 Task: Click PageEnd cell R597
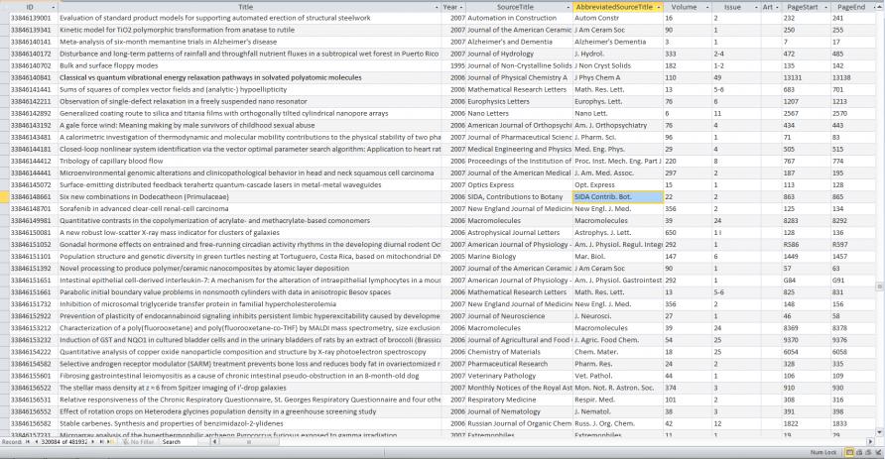853,245
